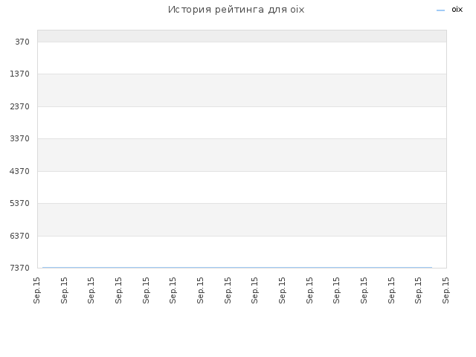This screenshot has height=357, width=476.
Task: Click the gray plot band between 3370 and 4370
Action: (x=242, y=155)
